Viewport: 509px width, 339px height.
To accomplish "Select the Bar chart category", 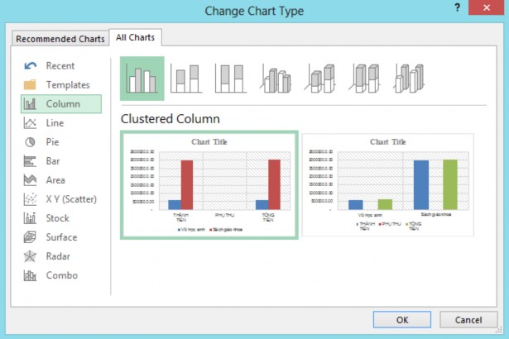I will click(x=53, y=160).
